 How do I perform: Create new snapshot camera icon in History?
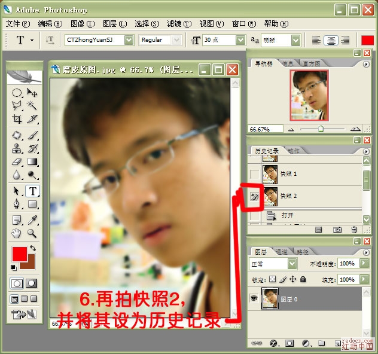(x=337, y=230)
